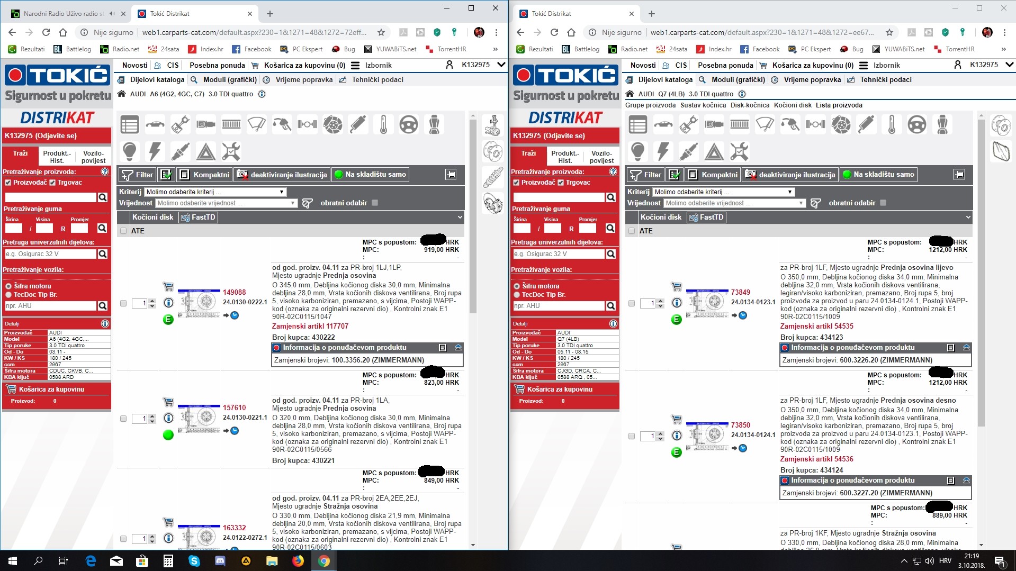Choose the axle category icon in left window
Screen dimensions: 1016x571
[x=307, y=125]
